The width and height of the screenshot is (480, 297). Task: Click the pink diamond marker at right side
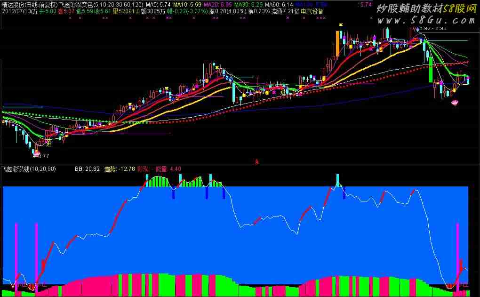(x=455, y=103)
